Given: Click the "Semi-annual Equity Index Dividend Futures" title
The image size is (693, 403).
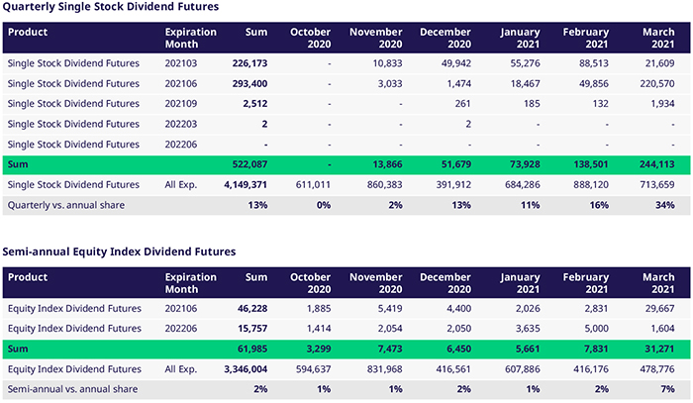Looking at the screenshot, I should pyautogui.click(x=120, y=252).
